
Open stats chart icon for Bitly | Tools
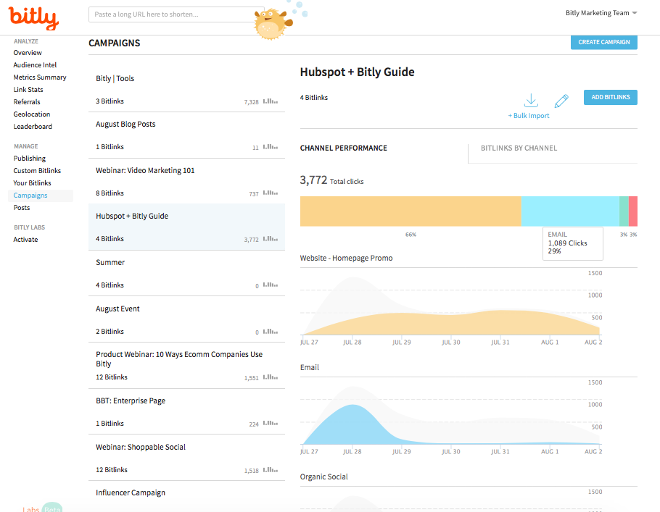[x=271, y=101]
